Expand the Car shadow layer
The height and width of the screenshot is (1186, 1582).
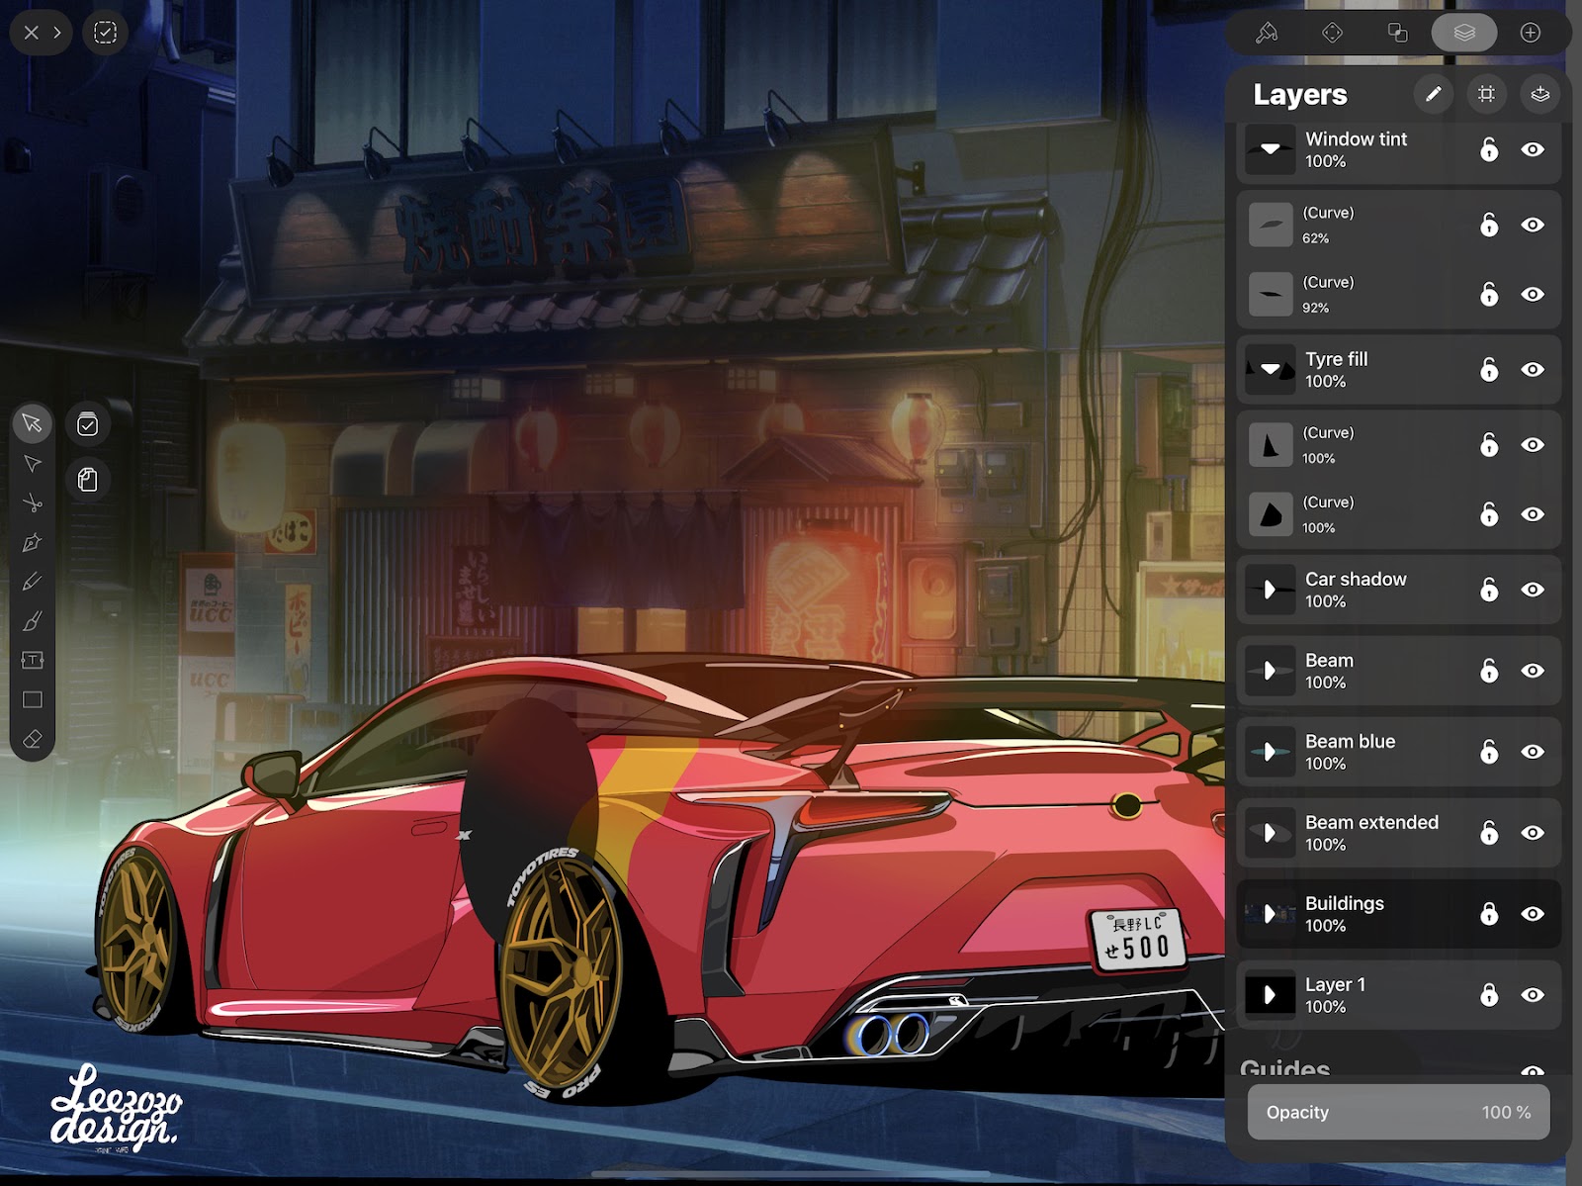[x=1271, y=590]
